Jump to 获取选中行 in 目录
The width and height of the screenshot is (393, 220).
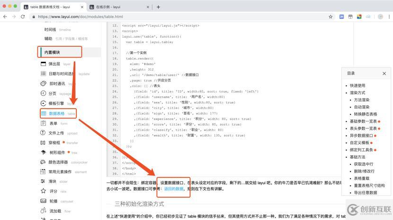[x=364, y=164]
